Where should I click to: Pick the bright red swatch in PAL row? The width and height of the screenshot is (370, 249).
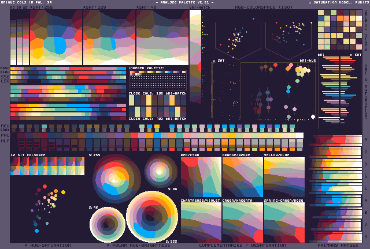click(x=134, y=135)
